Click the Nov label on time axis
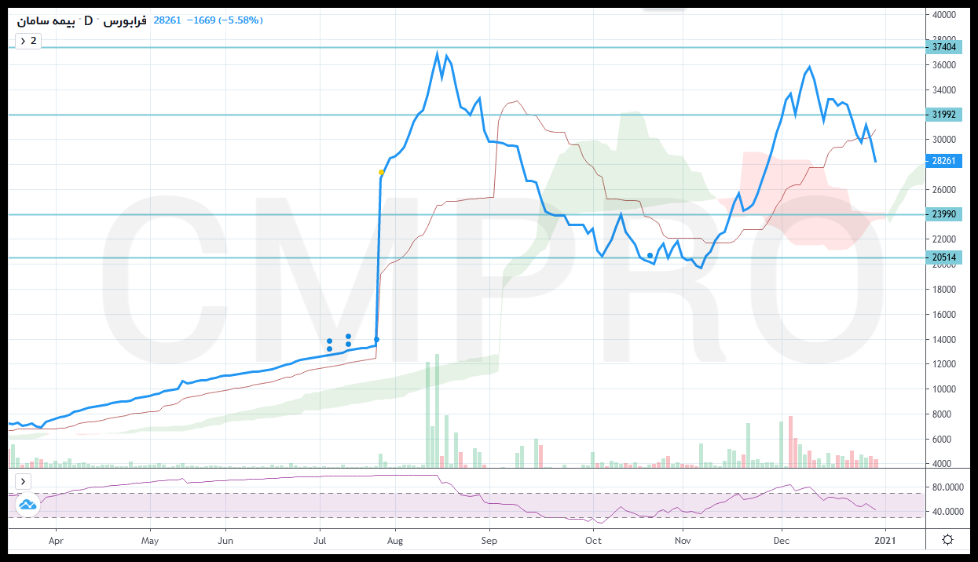The image size is (978, 562). coord(683,540)
